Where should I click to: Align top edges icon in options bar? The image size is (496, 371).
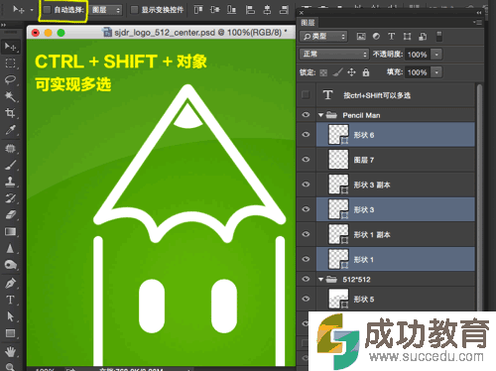click(x=198, y=10)
